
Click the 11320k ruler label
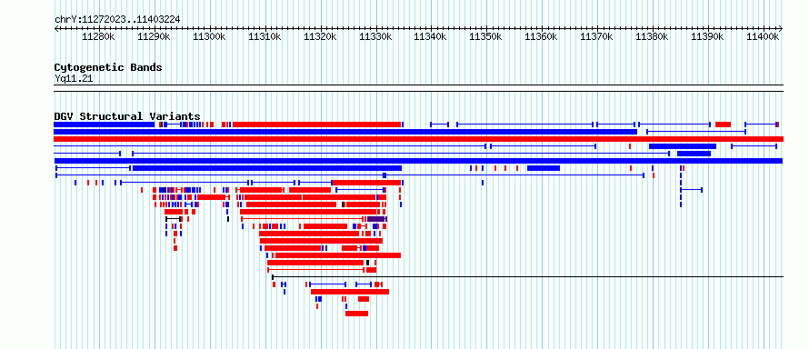point(320,37)
